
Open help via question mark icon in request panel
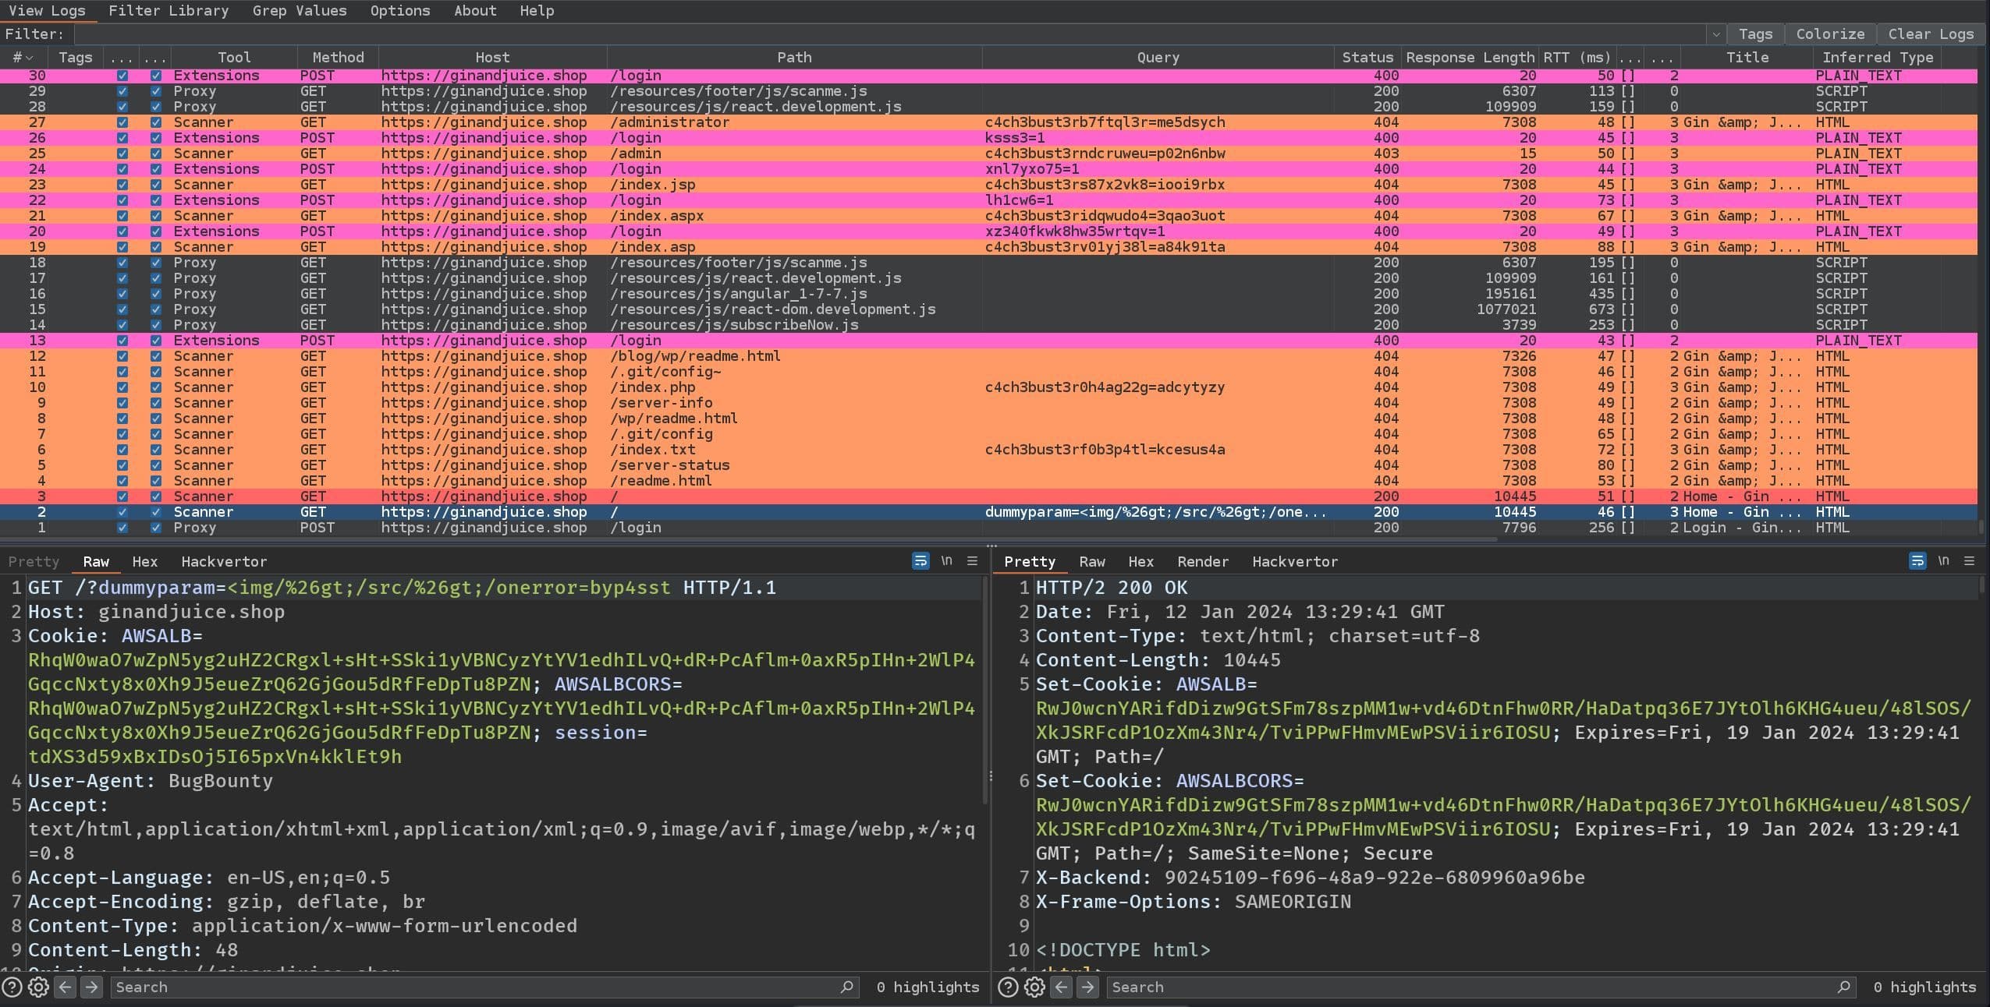click(14, 987)
